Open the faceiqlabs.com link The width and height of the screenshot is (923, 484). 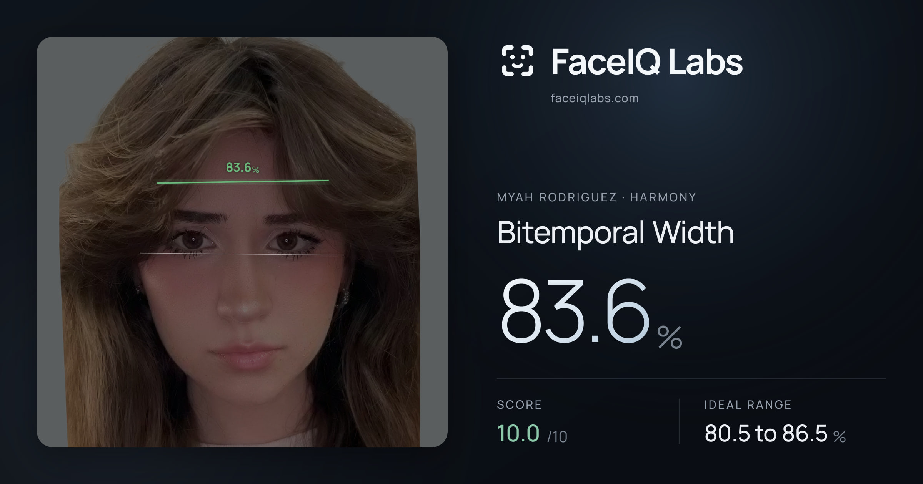point(595,98)
